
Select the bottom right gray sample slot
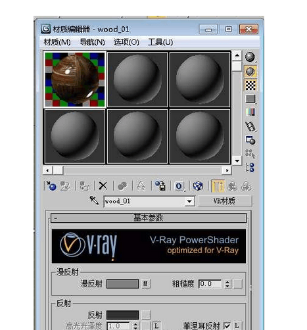(200, 137)
